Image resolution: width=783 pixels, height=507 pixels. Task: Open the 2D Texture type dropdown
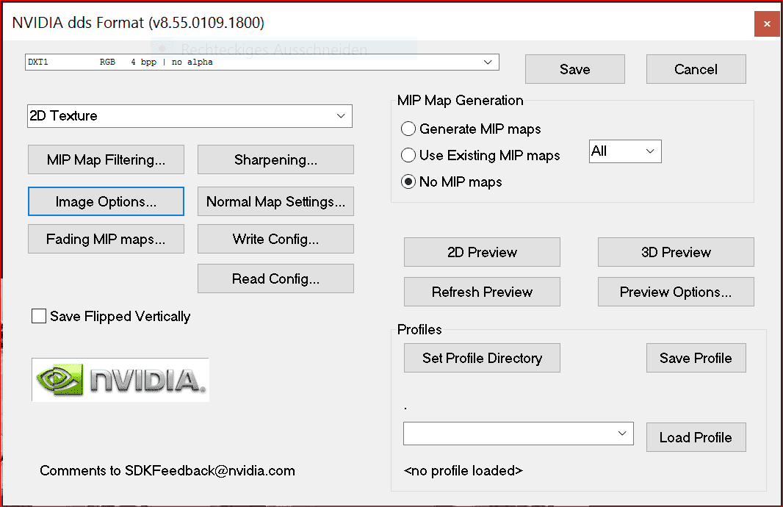tap(190, 116)
